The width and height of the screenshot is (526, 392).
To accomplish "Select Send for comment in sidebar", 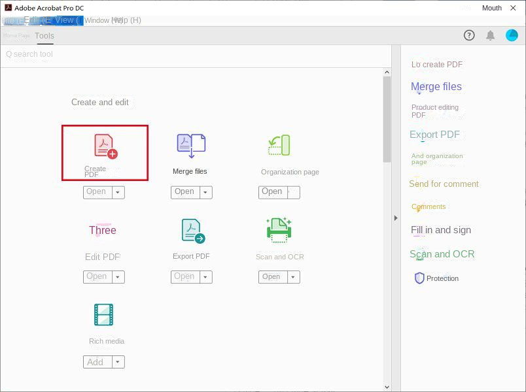I will (444, 184).
